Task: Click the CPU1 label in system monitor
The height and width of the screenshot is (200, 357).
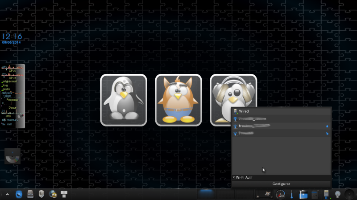Action: coord(12,78)
